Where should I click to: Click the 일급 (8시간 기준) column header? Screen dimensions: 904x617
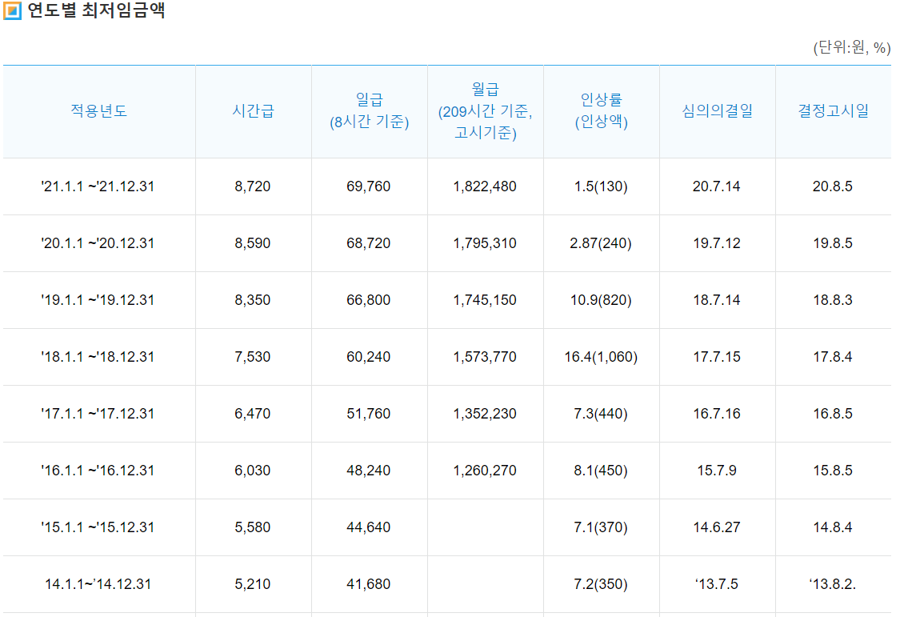pos(369,110)
